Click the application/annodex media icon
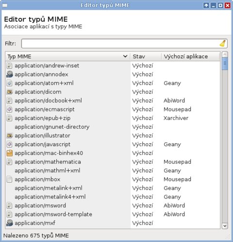Viewport: 233px width, 242px height. coord(10,75)
